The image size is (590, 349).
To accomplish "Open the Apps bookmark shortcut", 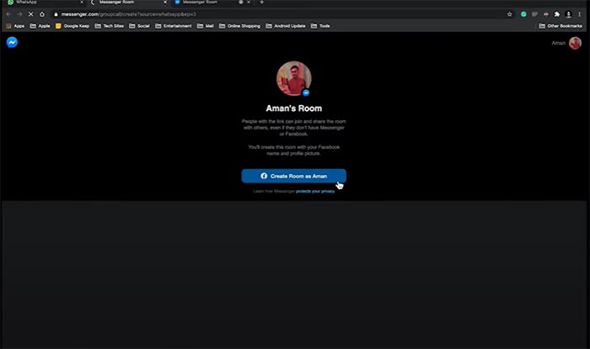I will pyautogui.click(x=15, y=26).
